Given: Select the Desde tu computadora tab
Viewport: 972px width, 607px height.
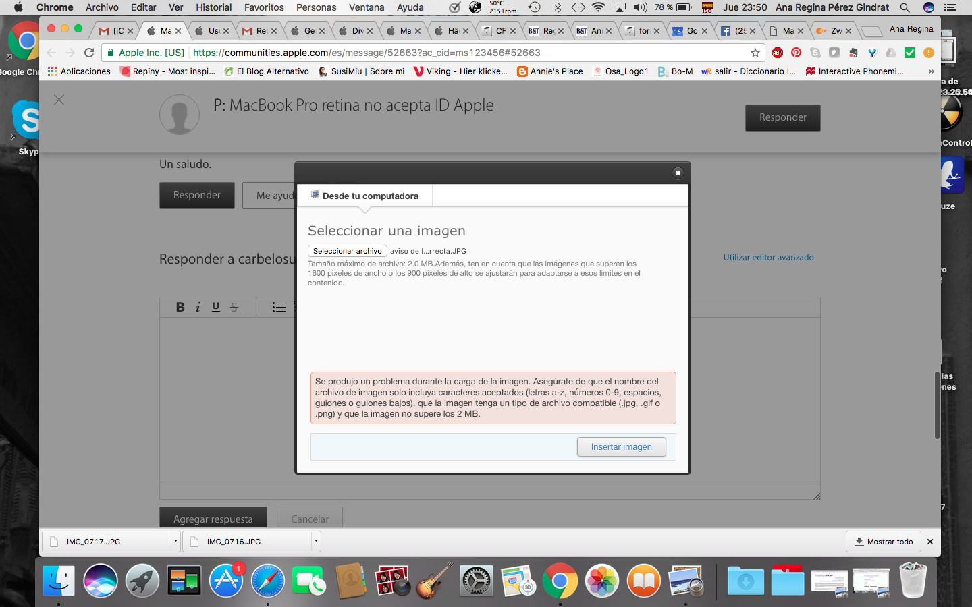Looking at the screenshot, I should (364, 196).
